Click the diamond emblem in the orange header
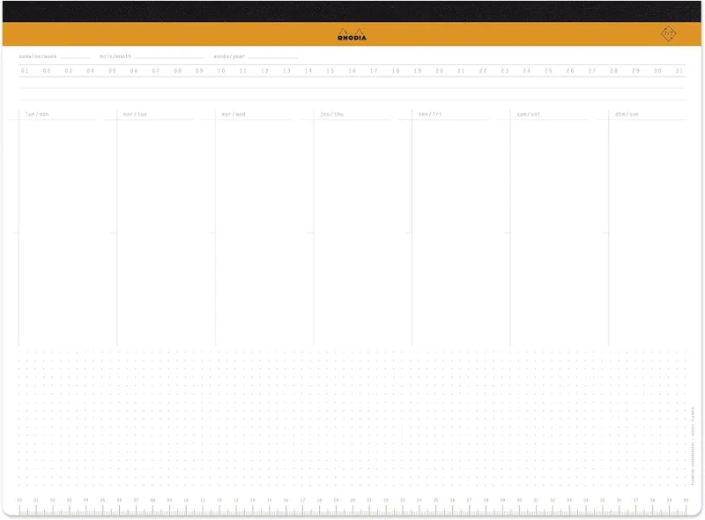Viewport: 705px width, 520px height. [x=668, y=33]
